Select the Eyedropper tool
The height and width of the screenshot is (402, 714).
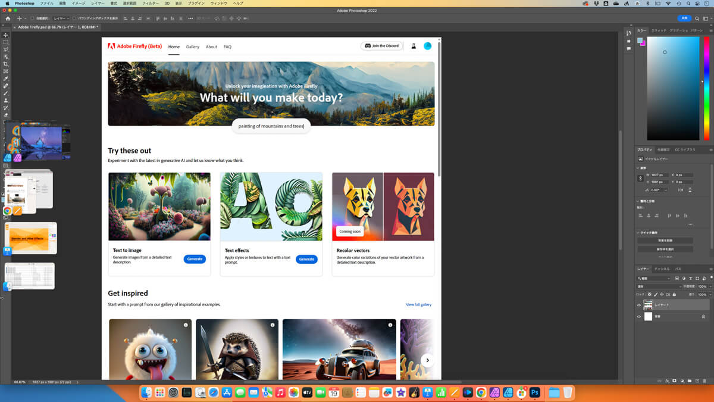pos(6,79)
